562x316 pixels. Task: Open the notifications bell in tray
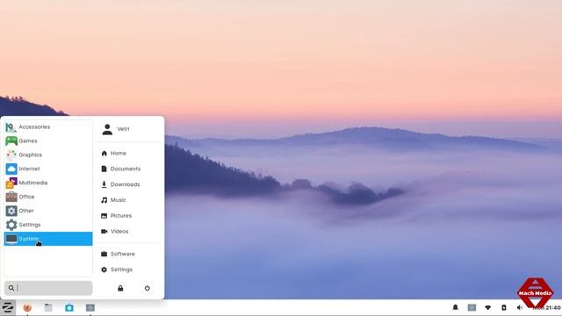[455, 307]
